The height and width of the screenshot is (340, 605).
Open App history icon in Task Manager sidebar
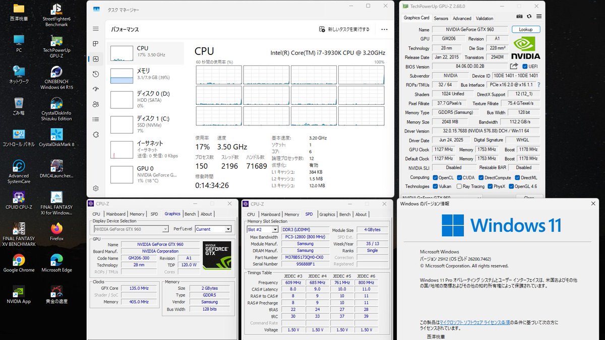[96, 74]
